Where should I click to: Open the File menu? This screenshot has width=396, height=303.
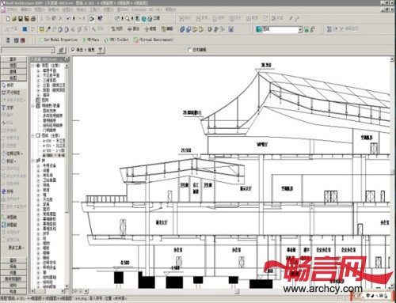click(x=13, y=9)
